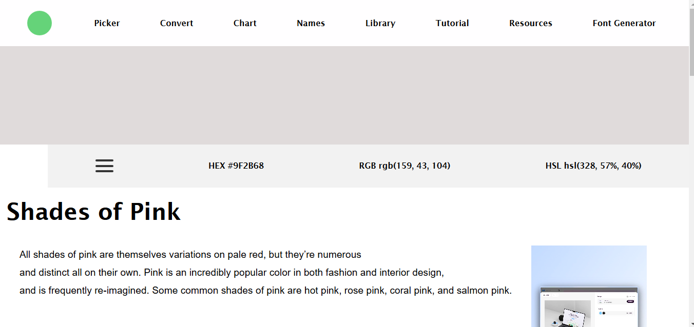Open the Tutorial page
This screenshot has width=694, height=327.
pos(452,23)
